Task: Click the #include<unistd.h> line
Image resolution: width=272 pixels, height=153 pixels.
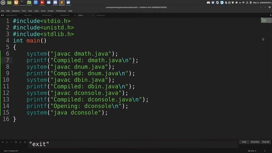Action: click(x=43, y=28)
